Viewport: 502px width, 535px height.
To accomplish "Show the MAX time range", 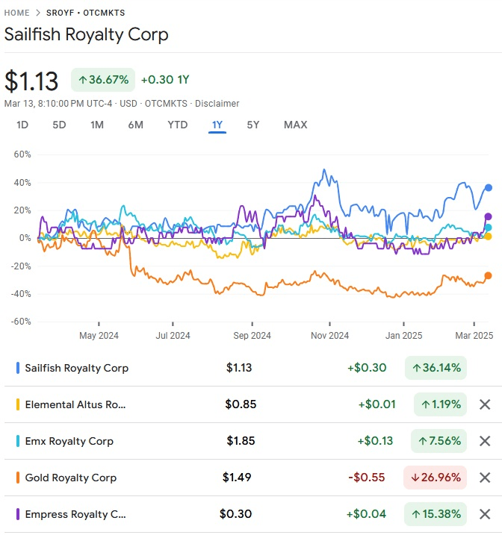I will click(x=296, y=125).
